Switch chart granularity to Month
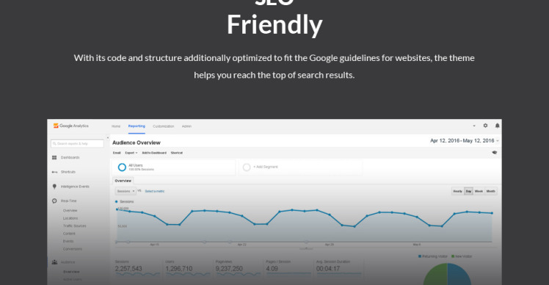This screenshot has width=549, height=285. (x=491, y=192)
